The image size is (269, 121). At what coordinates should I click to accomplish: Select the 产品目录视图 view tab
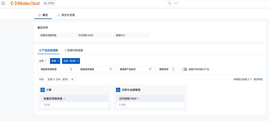coord(48,50)
